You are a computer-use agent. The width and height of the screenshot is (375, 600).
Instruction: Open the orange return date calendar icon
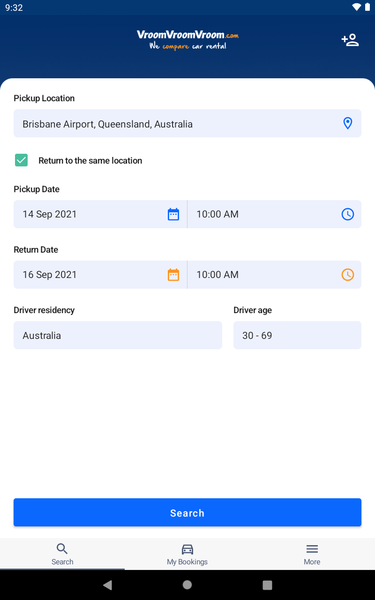173,275
